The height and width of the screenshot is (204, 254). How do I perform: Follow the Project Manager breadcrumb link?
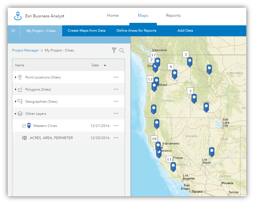tap(25, 50)
